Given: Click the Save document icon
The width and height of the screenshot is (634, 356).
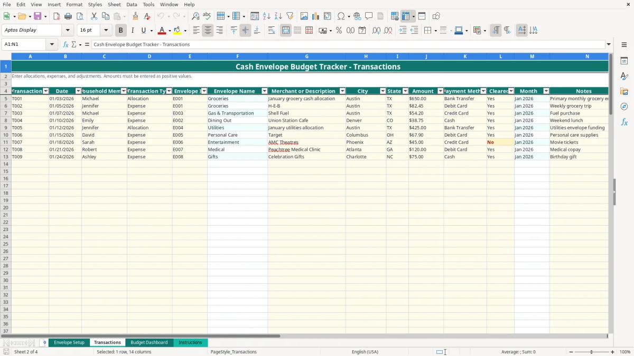Looking at the screenshot, I should coord(38,16).
